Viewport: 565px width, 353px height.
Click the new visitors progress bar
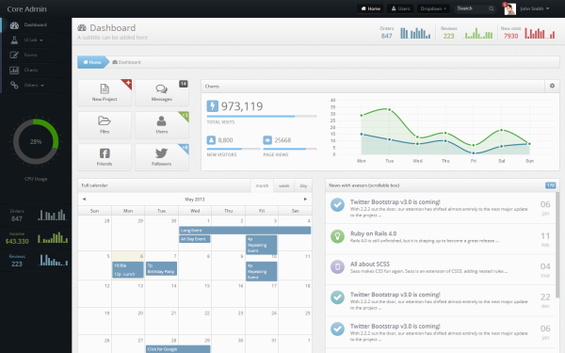tap(234, 149)
